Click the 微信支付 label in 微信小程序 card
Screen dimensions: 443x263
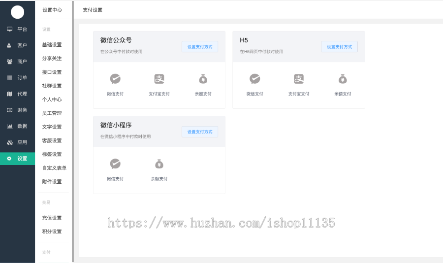115,179
